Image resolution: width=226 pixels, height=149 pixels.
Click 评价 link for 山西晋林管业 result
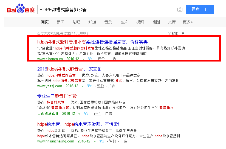point(97,114)
